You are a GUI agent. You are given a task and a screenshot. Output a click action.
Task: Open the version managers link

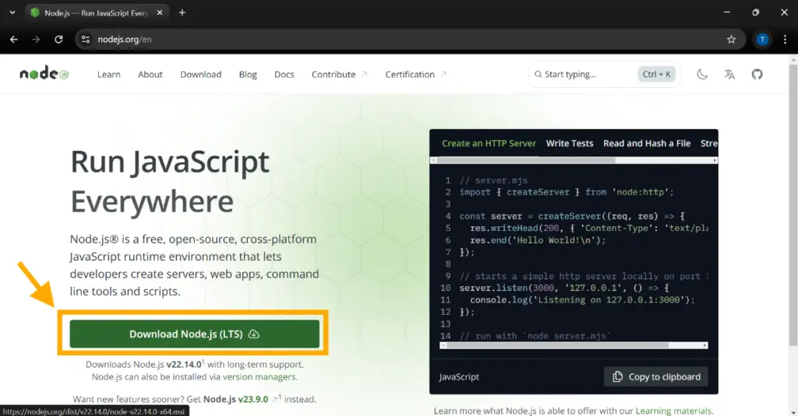pos(259,377)
